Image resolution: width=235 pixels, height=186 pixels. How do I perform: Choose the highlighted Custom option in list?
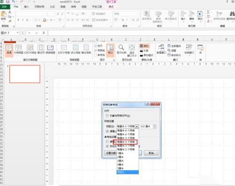[x=128, y=172]
